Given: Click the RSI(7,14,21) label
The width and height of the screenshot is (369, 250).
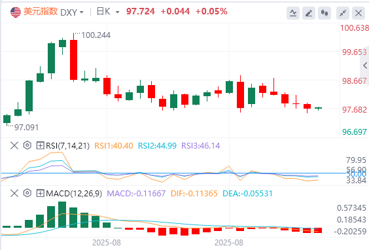Looking at the screenshot, I should (x=68, y=146).
